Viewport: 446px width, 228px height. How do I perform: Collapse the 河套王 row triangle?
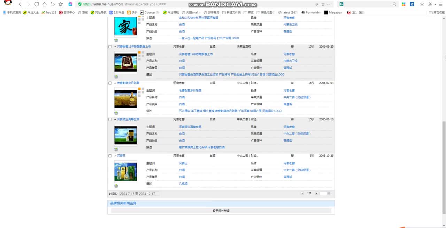(x=115, y=156)
